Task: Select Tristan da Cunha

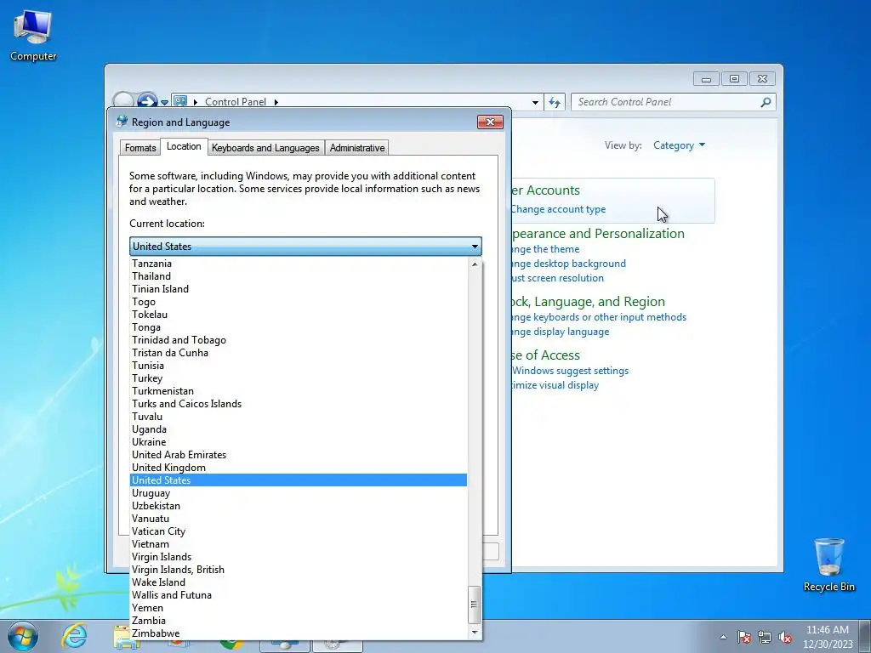Action: (299, 353)
